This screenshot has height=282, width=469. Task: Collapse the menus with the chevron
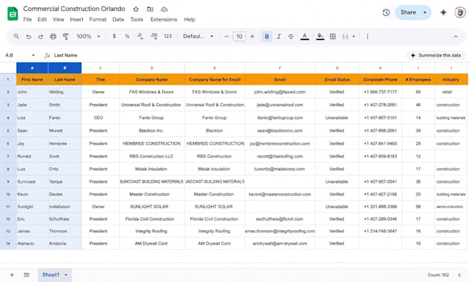455,37
